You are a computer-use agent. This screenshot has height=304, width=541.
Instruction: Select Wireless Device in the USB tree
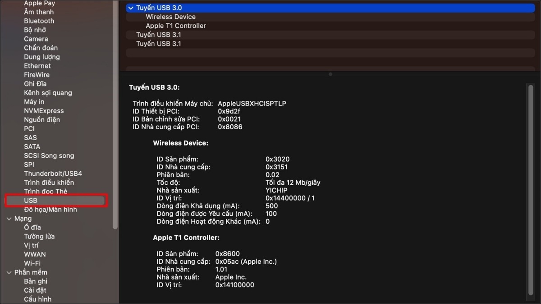[170, 17]
